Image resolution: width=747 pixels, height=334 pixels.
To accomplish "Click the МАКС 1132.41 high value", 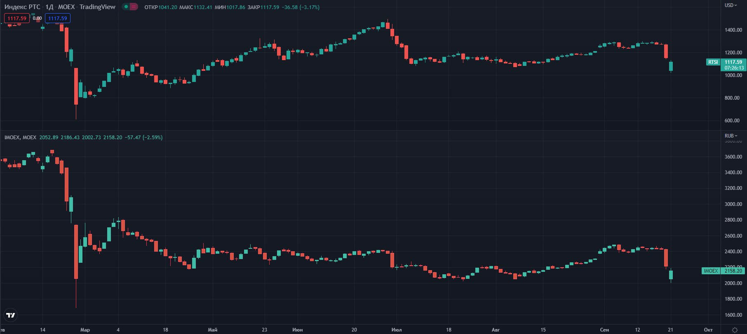I will [196, 7].
